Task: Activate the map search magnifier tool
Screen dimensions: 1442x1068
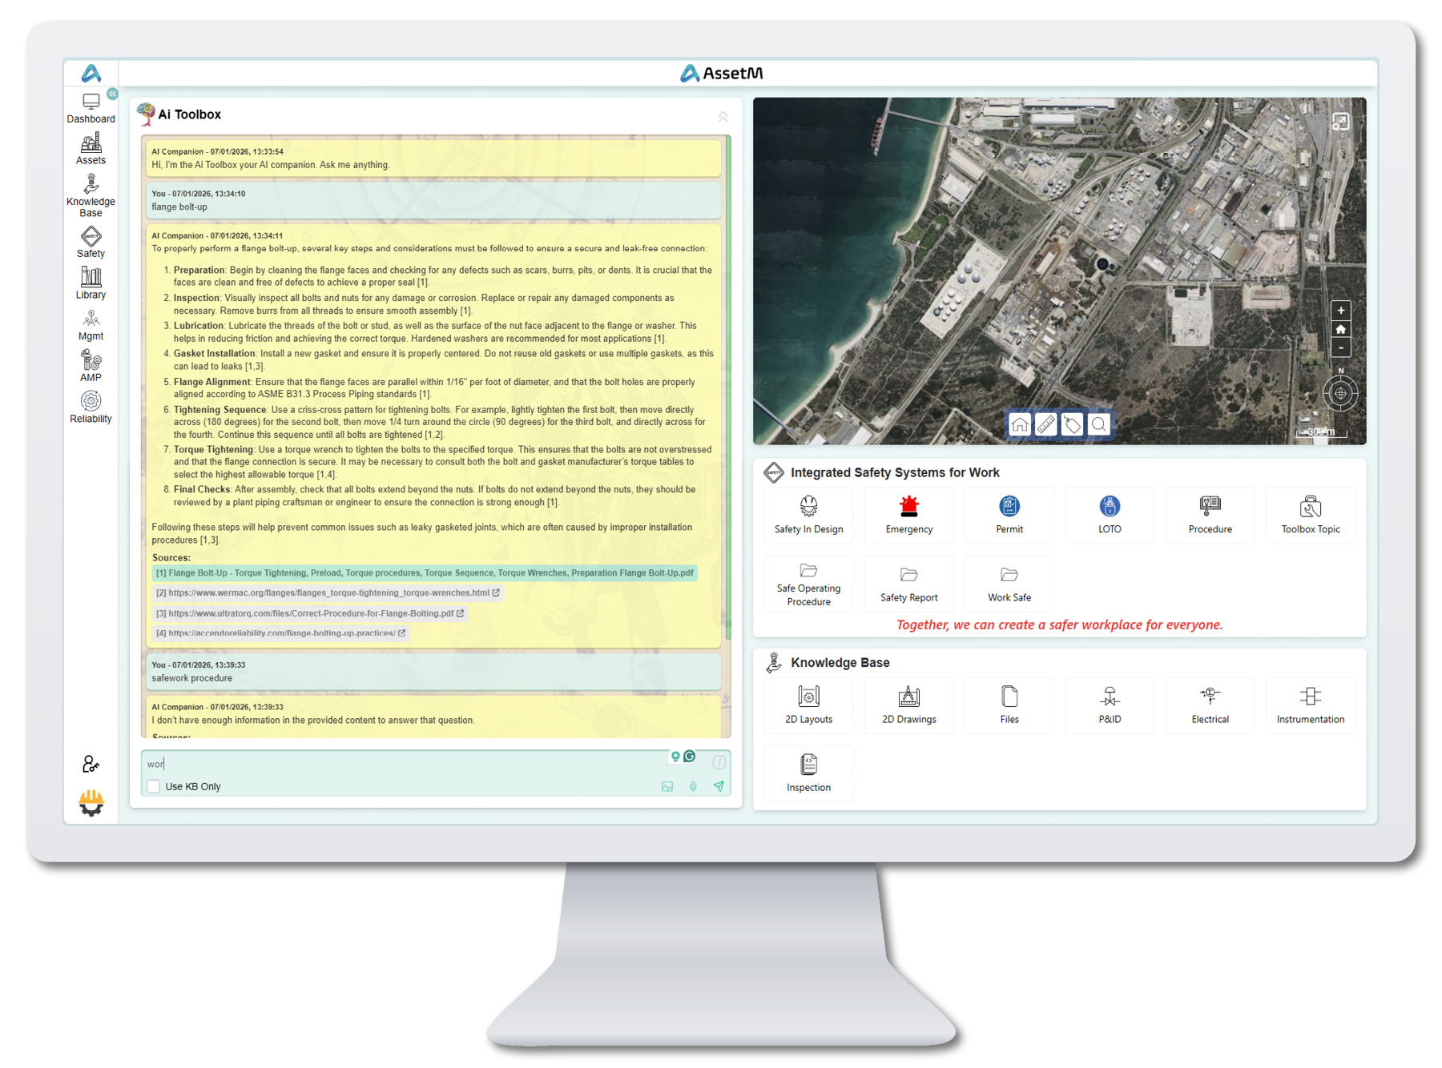Action: pos(1098,424)
